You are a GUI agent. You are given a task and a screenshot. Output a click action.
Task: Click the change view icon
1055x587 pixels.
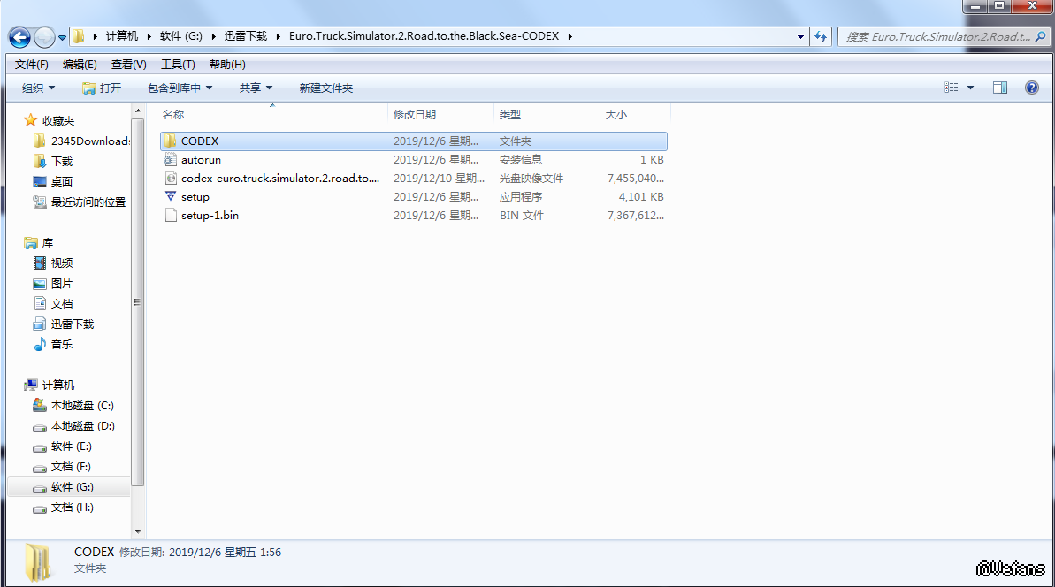951,88
